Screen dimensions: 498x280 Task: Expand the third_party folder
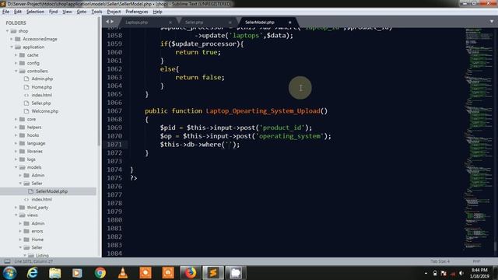click(16, 208)
